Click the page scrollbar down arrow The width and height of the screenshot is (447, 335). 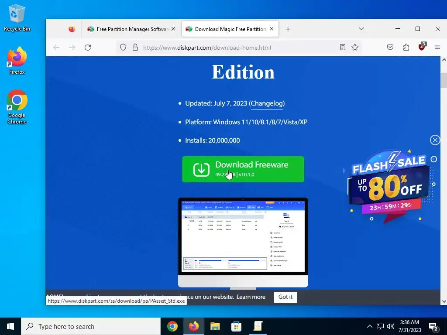coord(444,301)
